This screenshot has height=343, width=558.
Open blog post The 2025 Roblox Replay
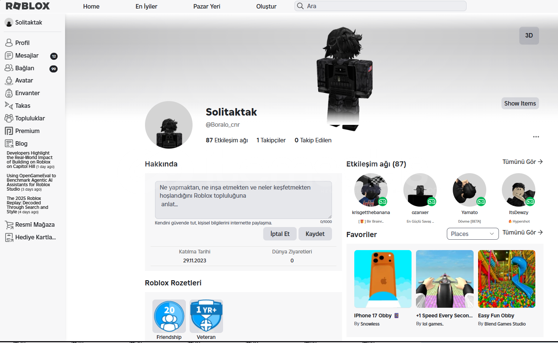click(28, 205)
